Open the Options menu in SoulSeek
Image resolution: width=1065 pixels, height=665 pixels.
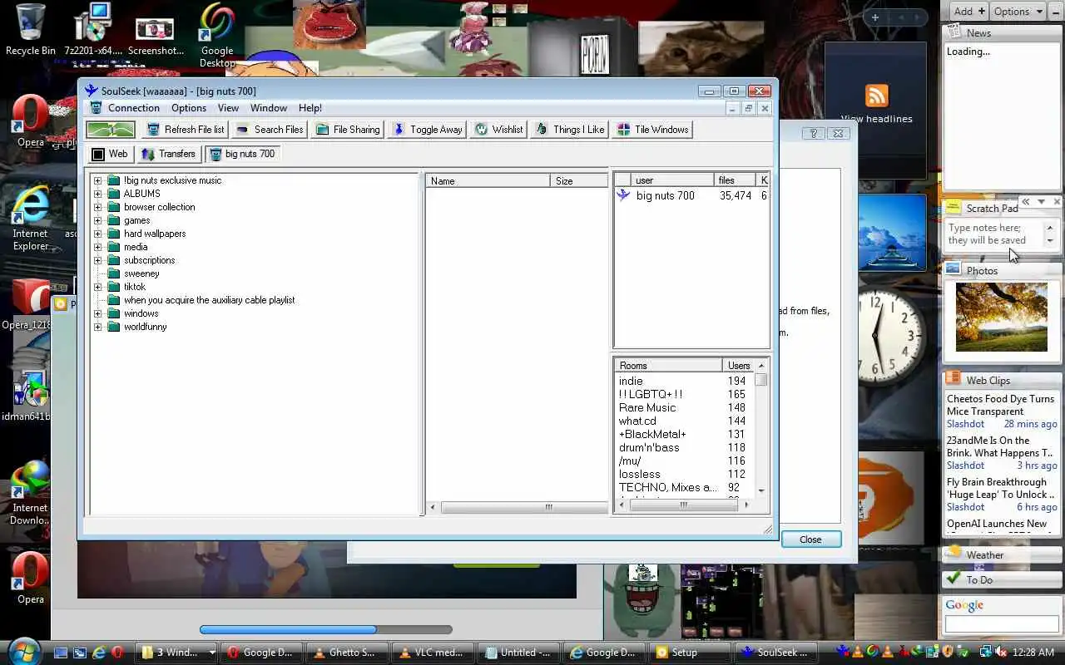pyautogui.click(x=189, y=108)
